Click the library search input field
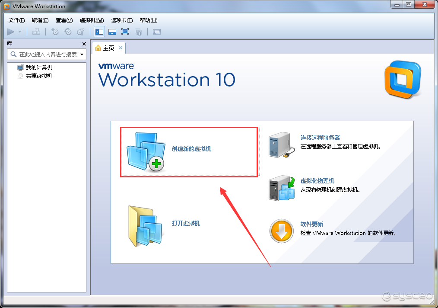The height and width of the screenshot is (308, 438). (x=47, y=54)
